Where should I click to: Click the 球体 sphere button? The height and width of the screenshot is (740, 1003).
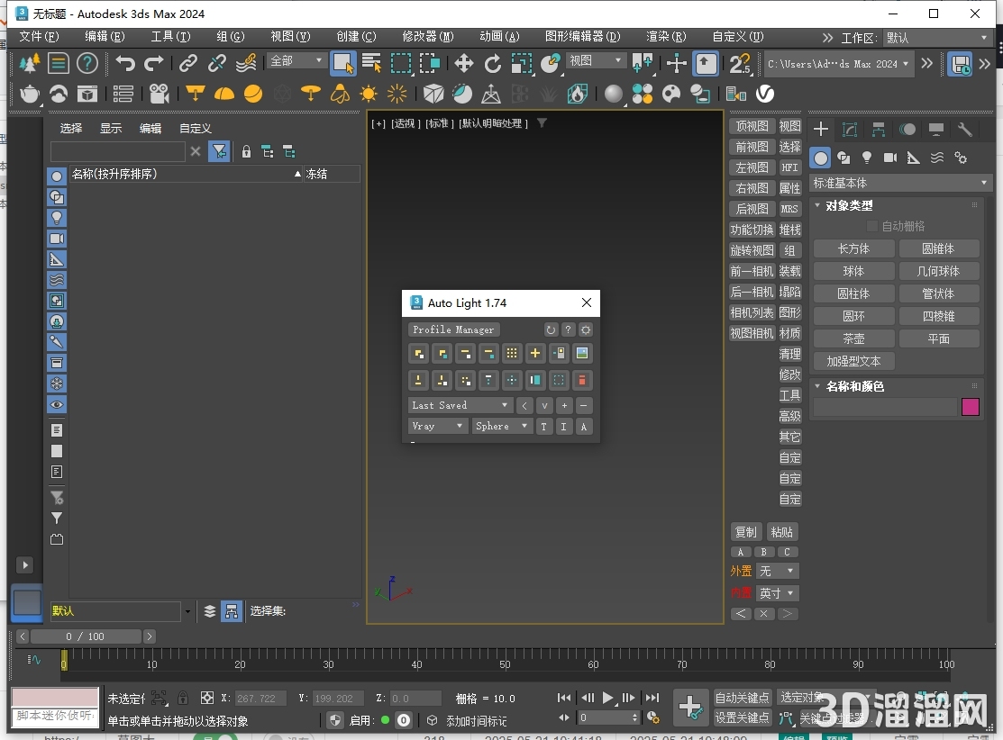853,271
